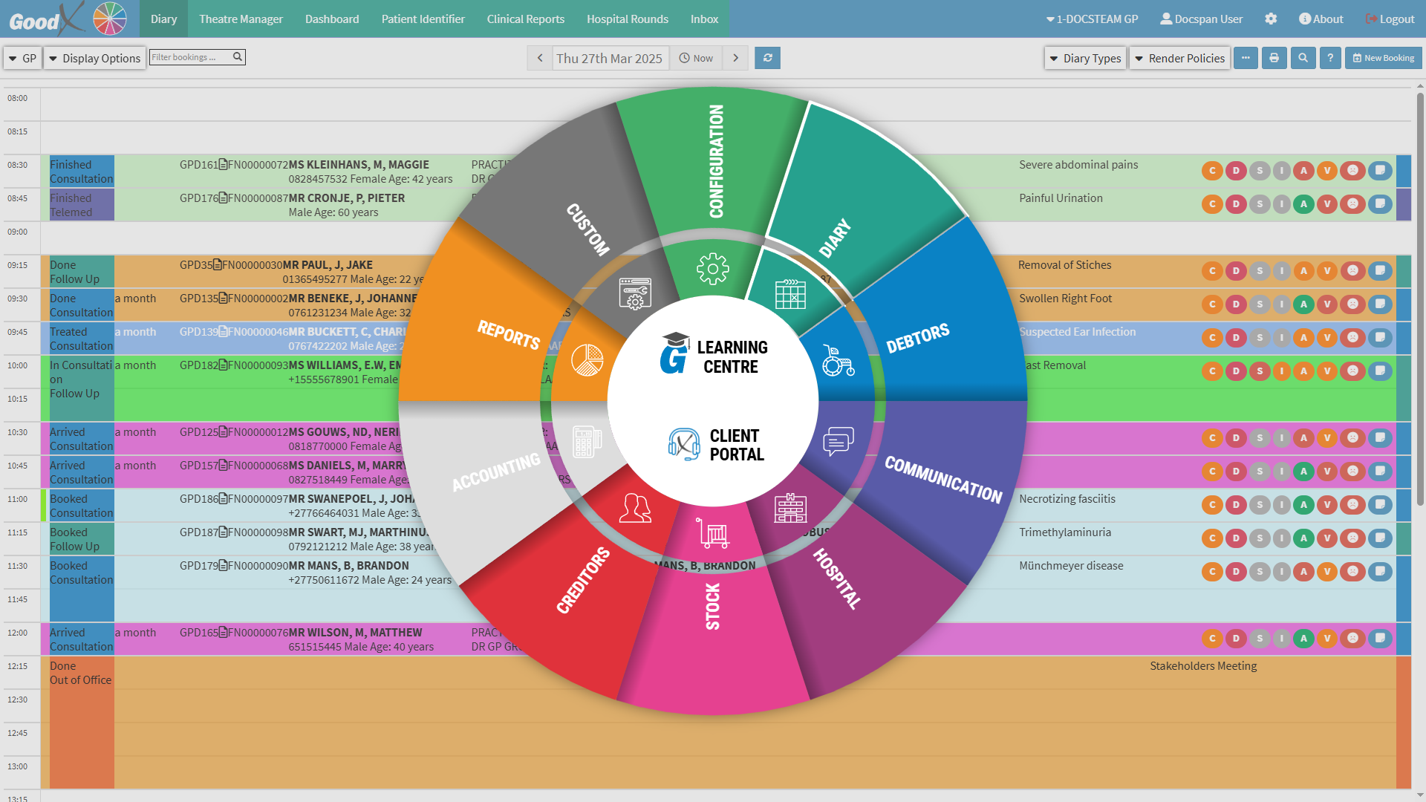
Task: Click the Münchmeyer disease reason text
Action: point(1071,566)
